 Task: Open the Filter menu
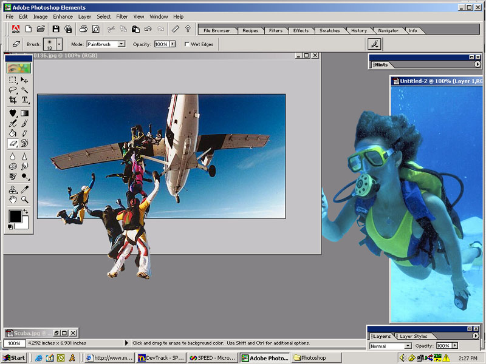point(122,17)
